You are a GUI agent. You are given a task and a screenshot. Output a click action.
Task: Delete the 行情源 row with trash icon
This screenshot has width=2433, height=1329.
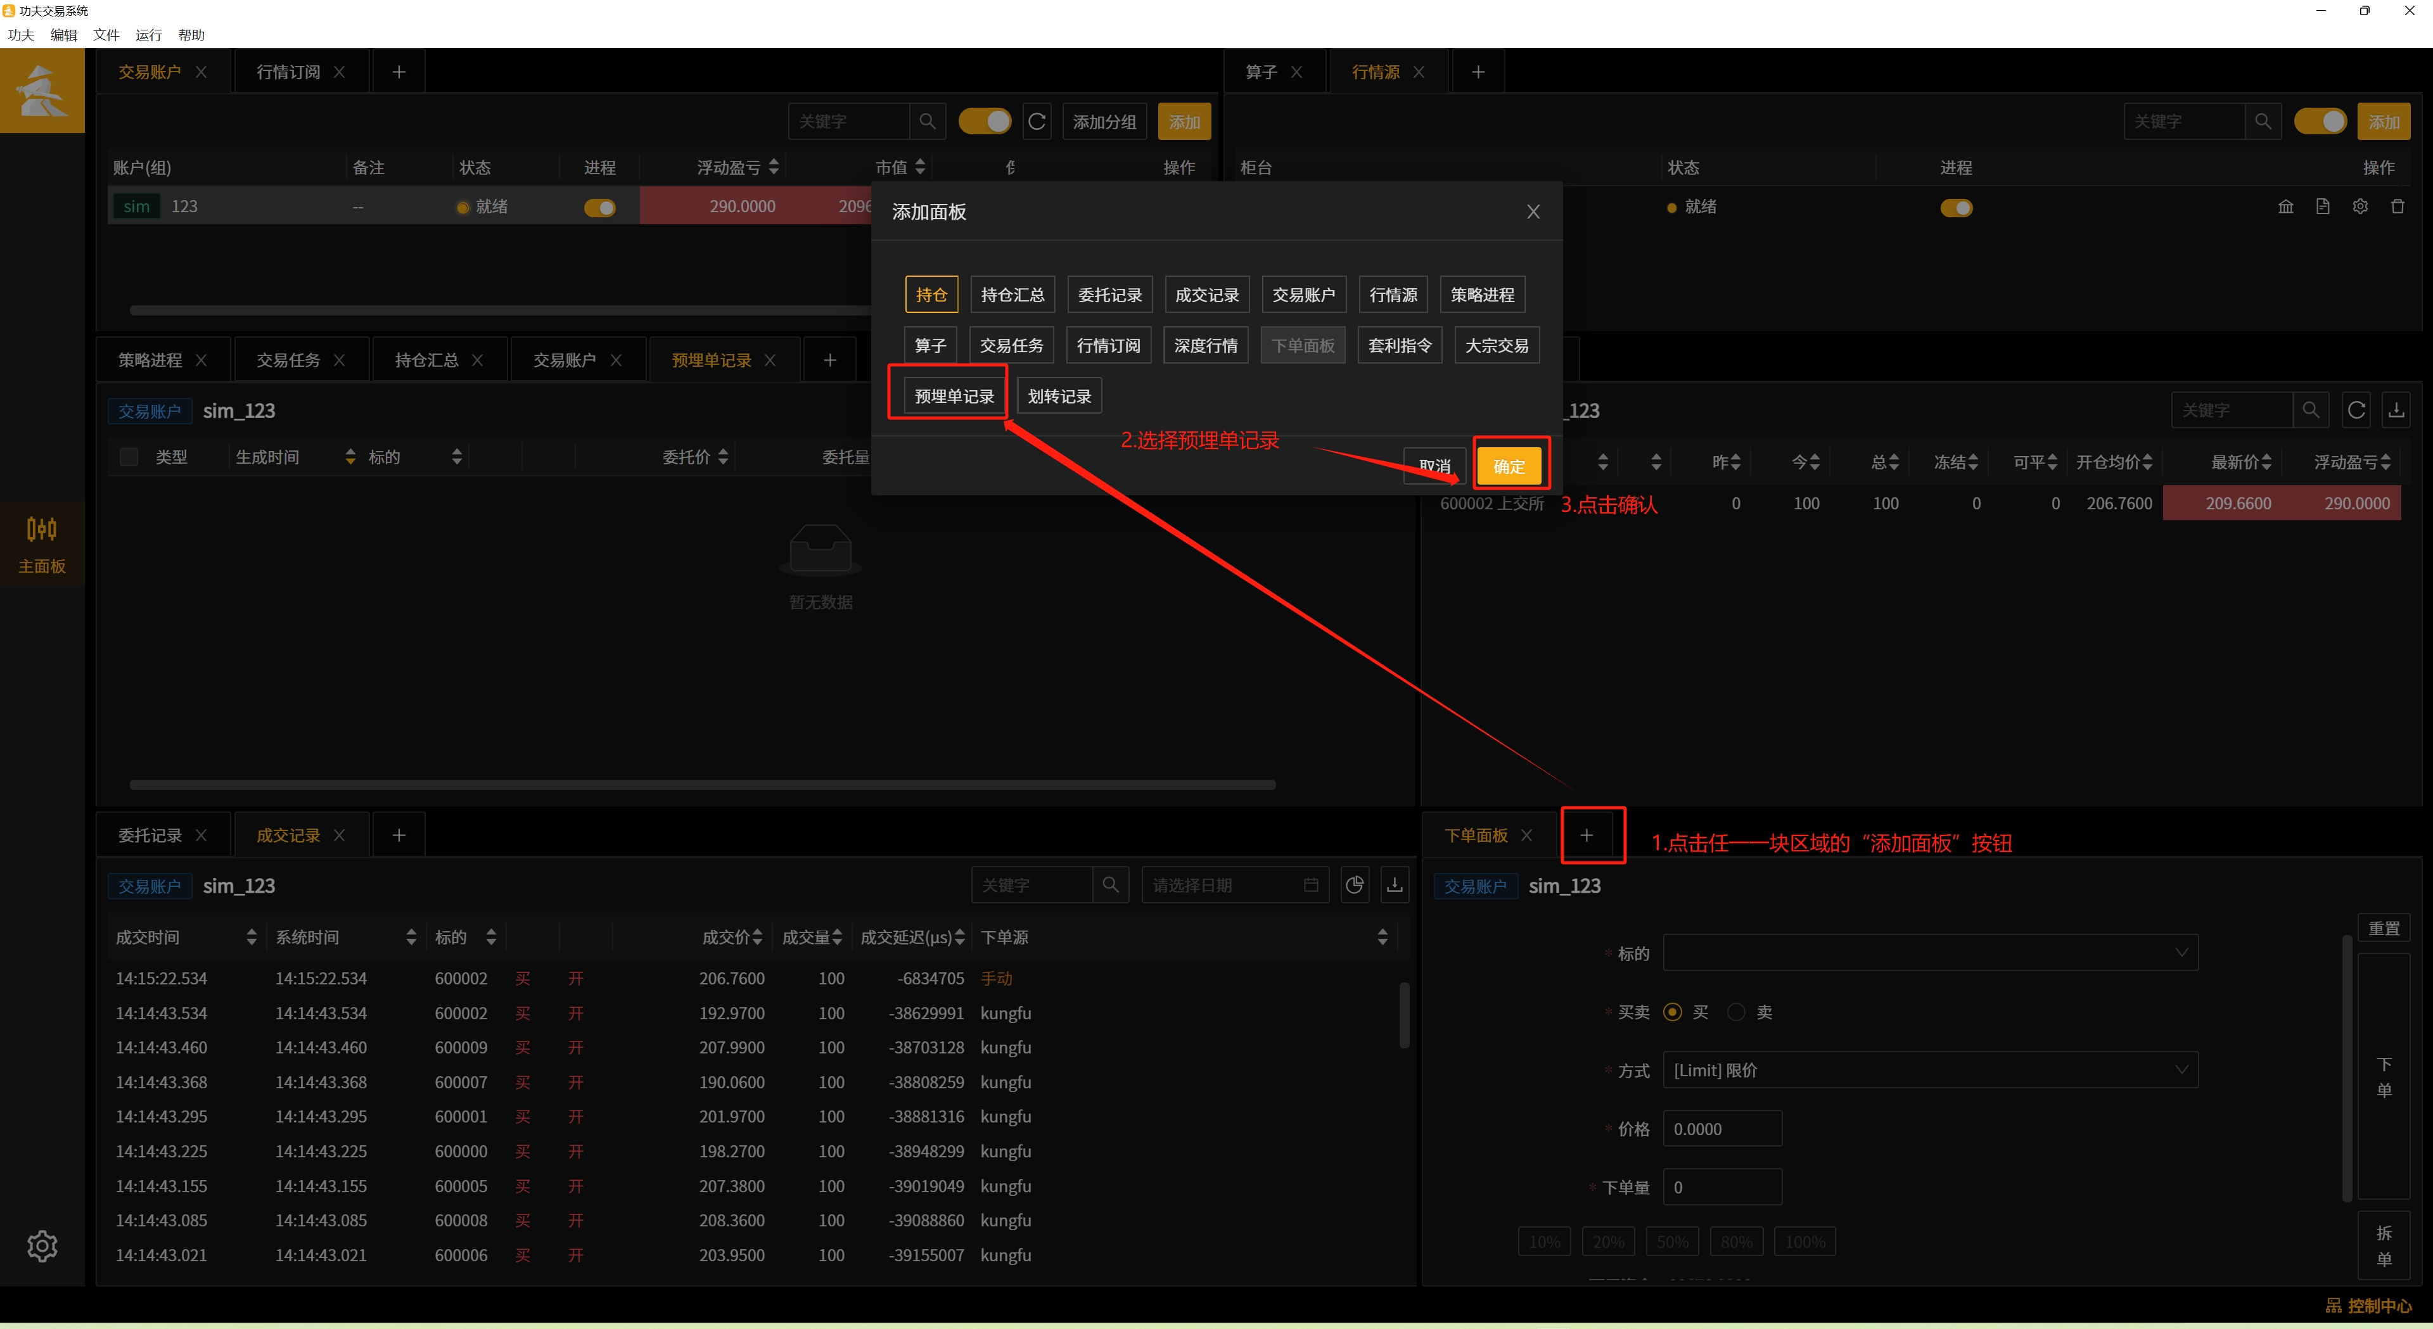(2397, 207)
